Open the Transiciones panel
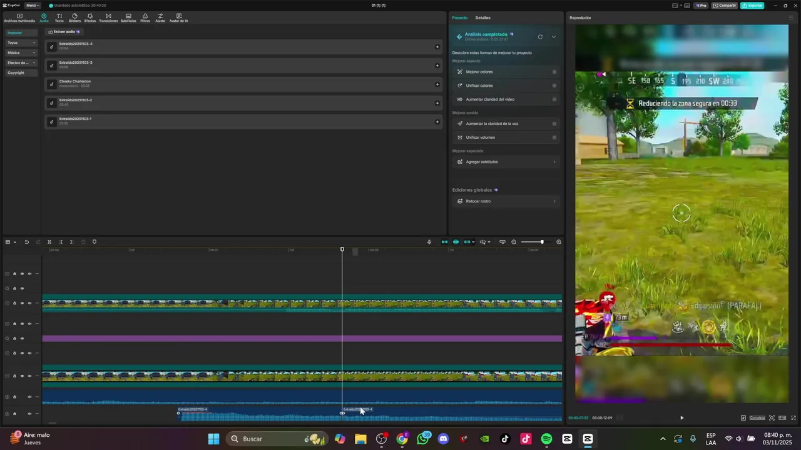 coord(108,17)
